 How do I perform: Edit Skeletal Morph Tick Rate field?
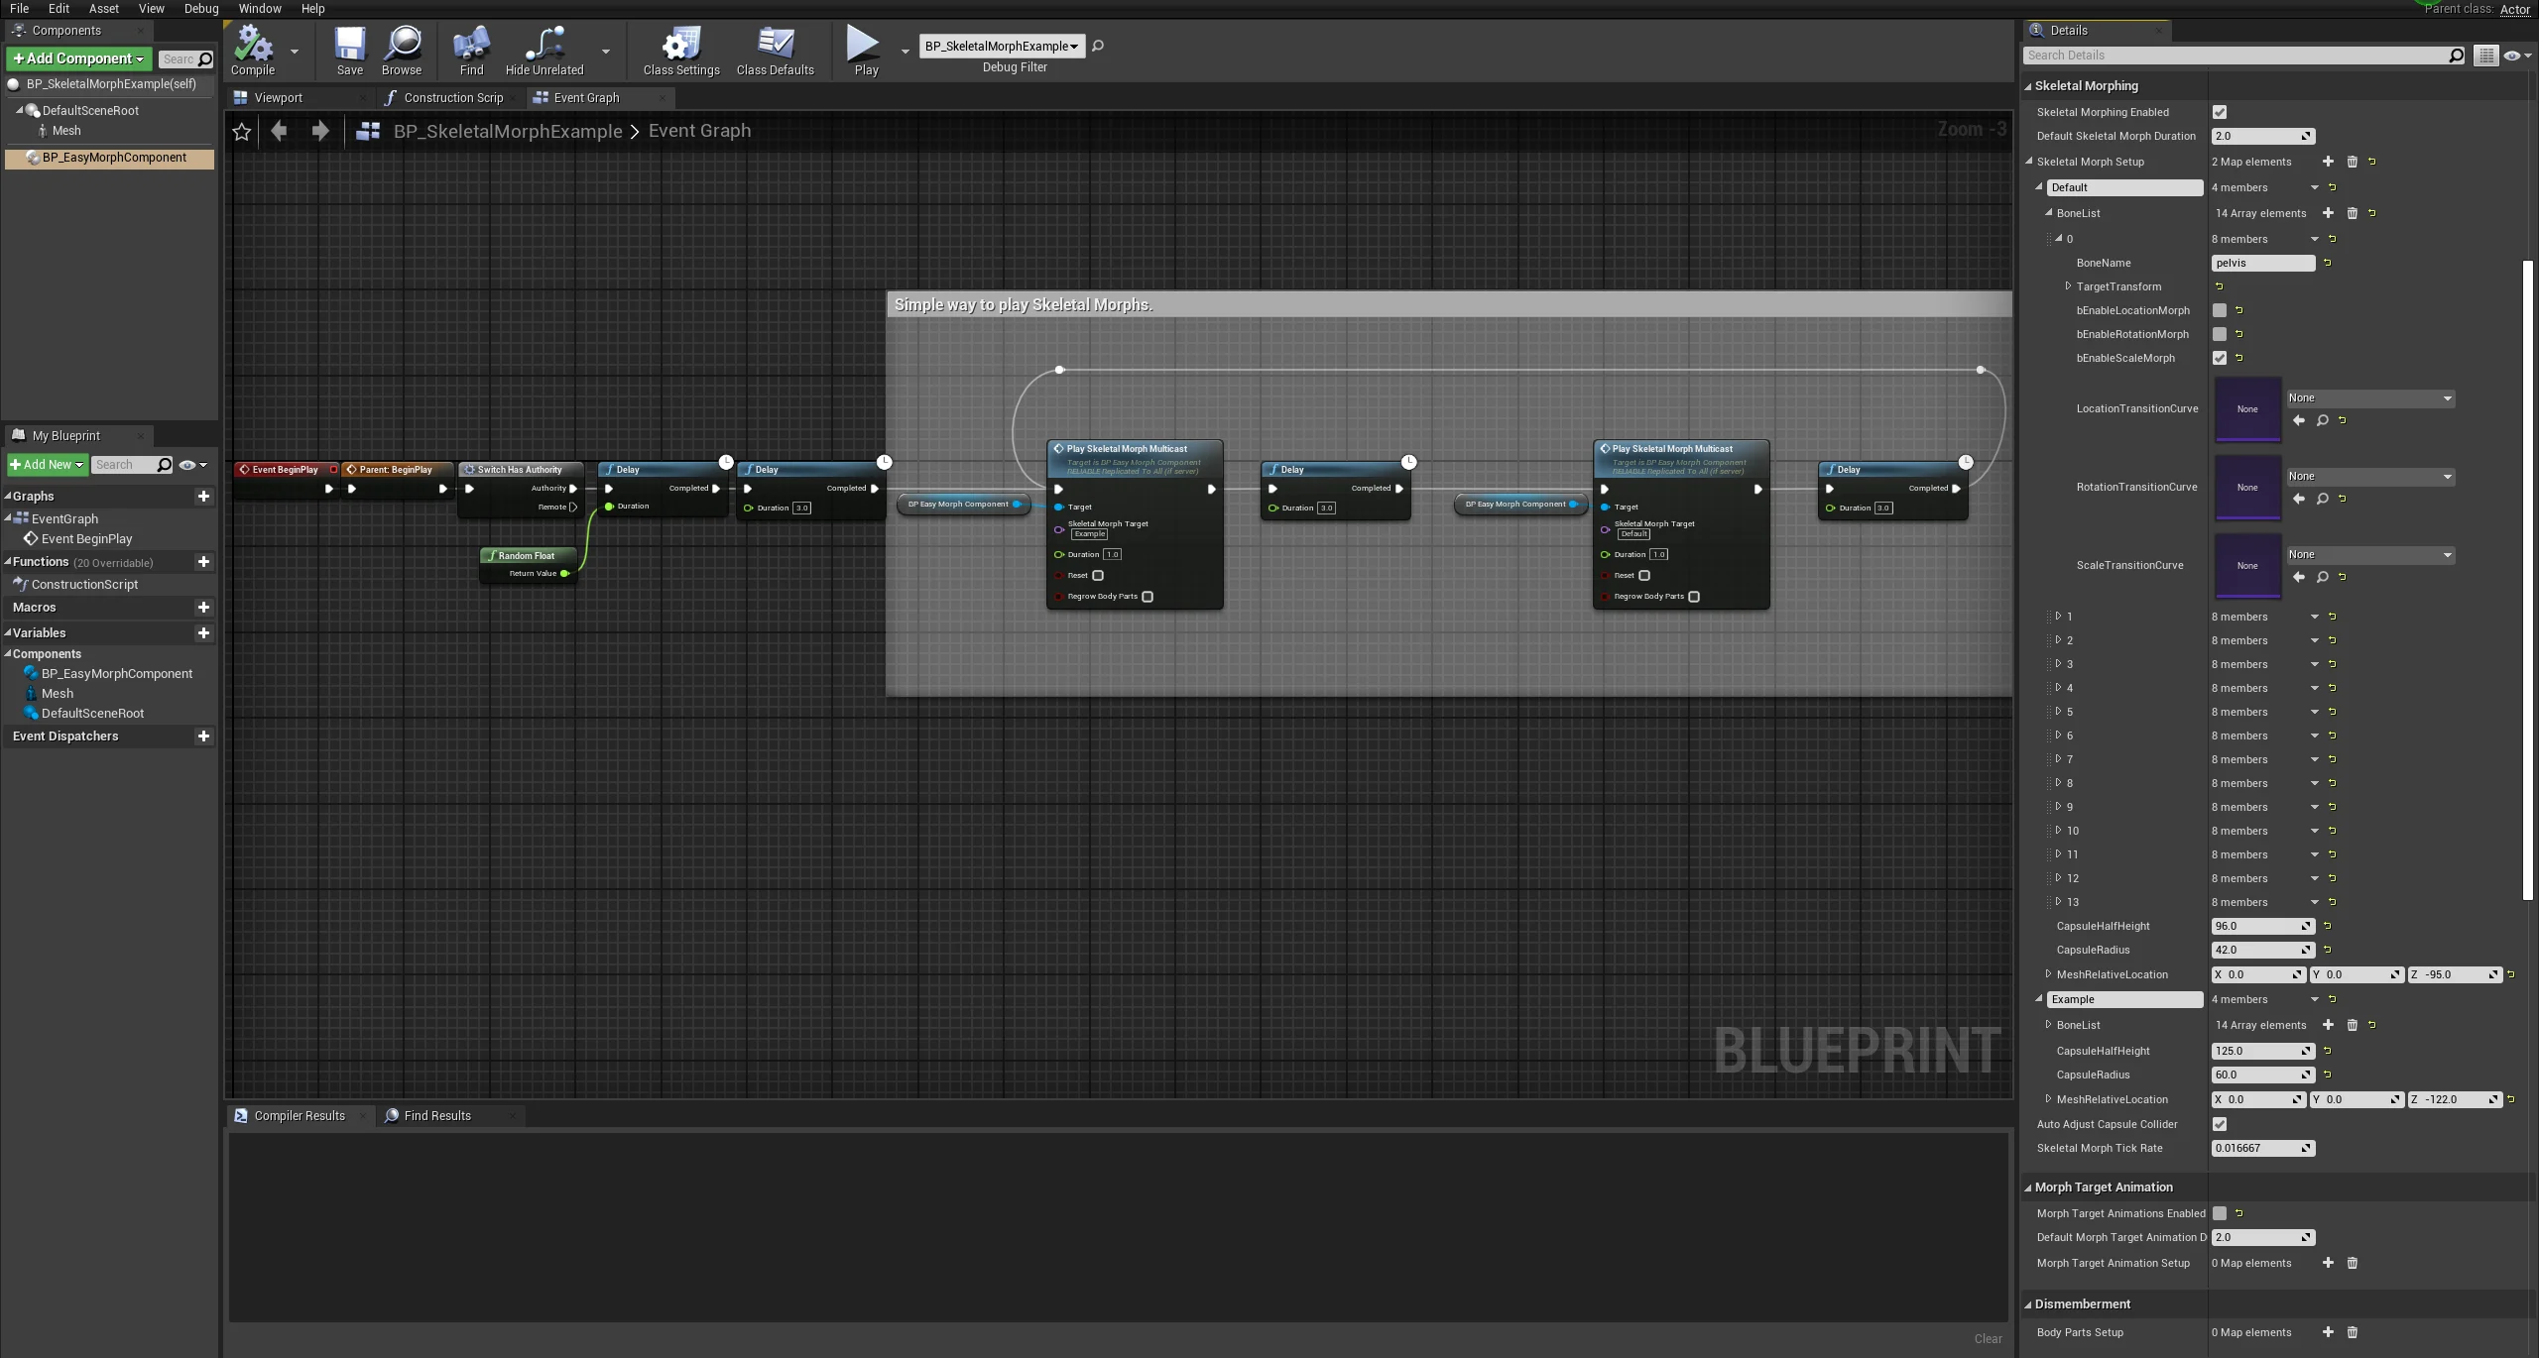pos(2258,1148)
